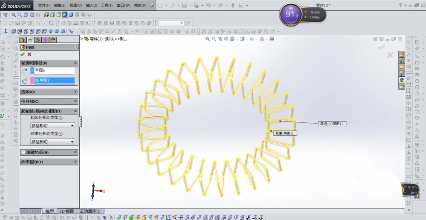This screenshot has width=426, height=220.
Task: Open the 视图(V) menu
Action: click(75, 6)
